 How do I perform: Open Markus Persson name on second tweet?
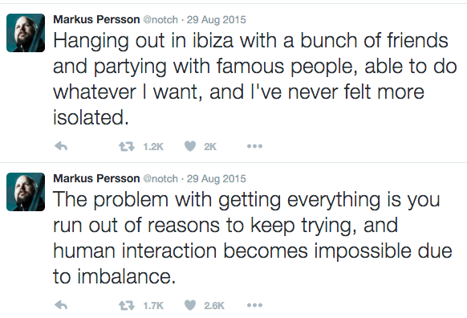click(x=96, y=178)
